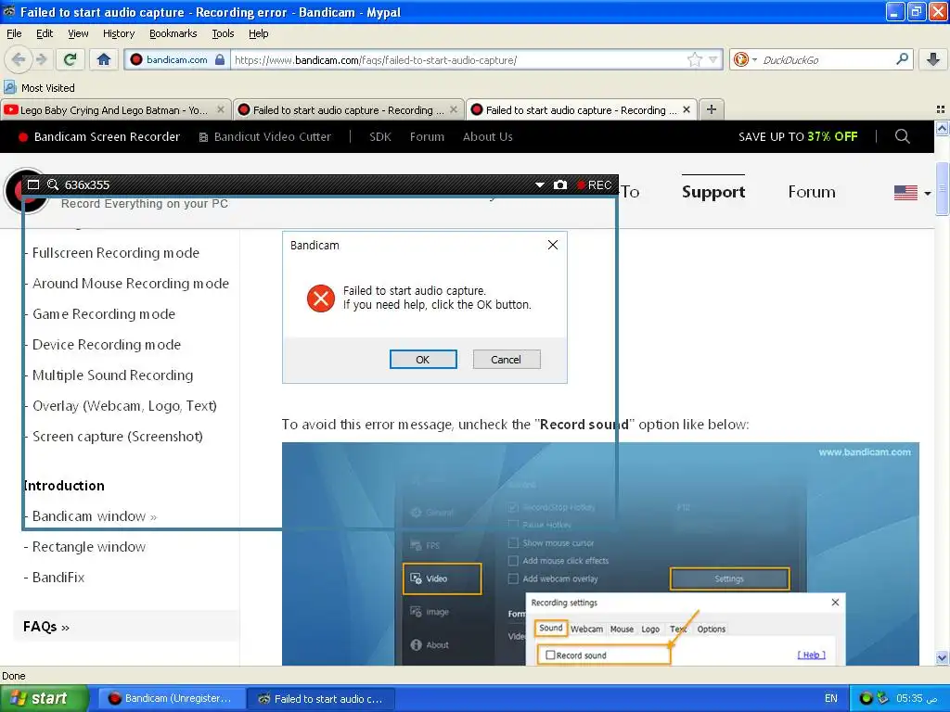Start recording with the REC button
Screen dimensions: 950x712
coord(595,184)
